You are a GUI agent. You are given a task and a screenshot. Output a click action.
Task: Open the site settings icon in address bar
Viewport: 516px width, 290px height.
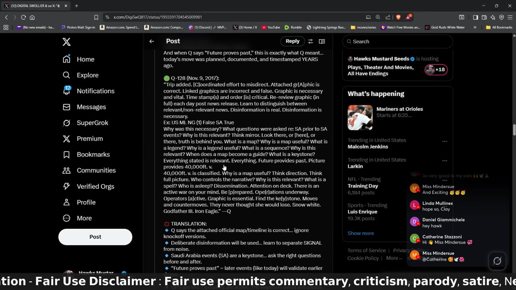tap(107, 17)
